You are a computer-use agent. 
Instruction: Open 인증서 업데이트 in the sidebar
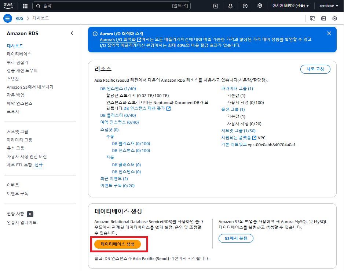pyautogui.click(x=22, y=222)
